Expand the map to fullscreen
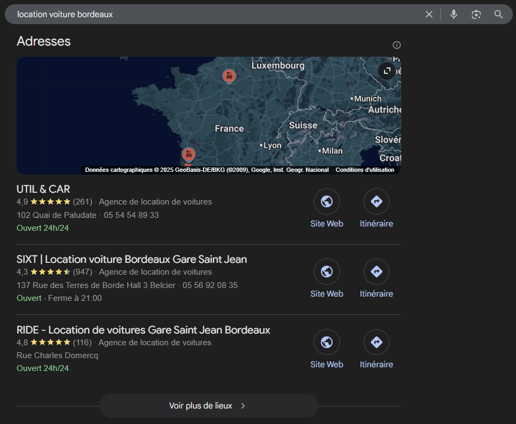Image resolution: width=516 pixels, height=424 pixels. click(387, 70)
